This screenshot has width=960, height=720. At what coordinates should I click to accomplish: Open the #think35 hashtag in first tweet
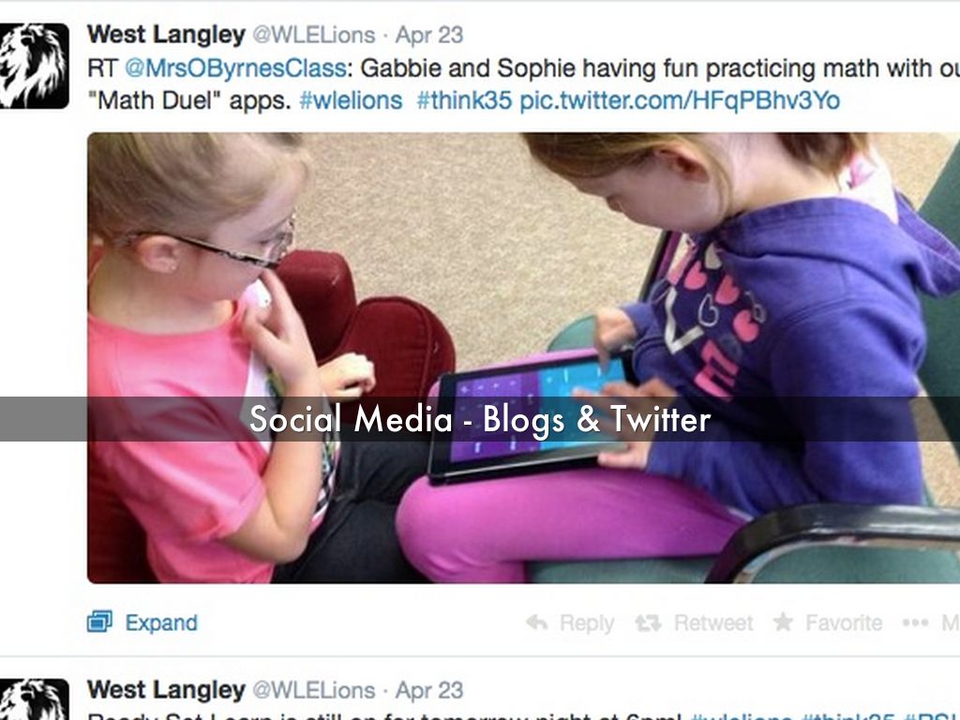pos(464,100)
